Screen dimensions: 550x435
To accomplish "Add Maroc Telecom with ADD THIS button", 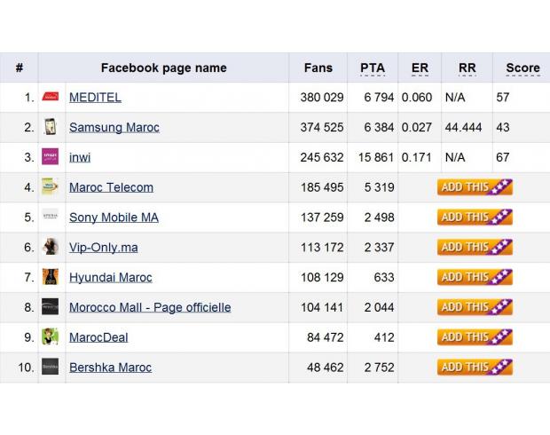I will pyautogui.click(x=475, y=187).
